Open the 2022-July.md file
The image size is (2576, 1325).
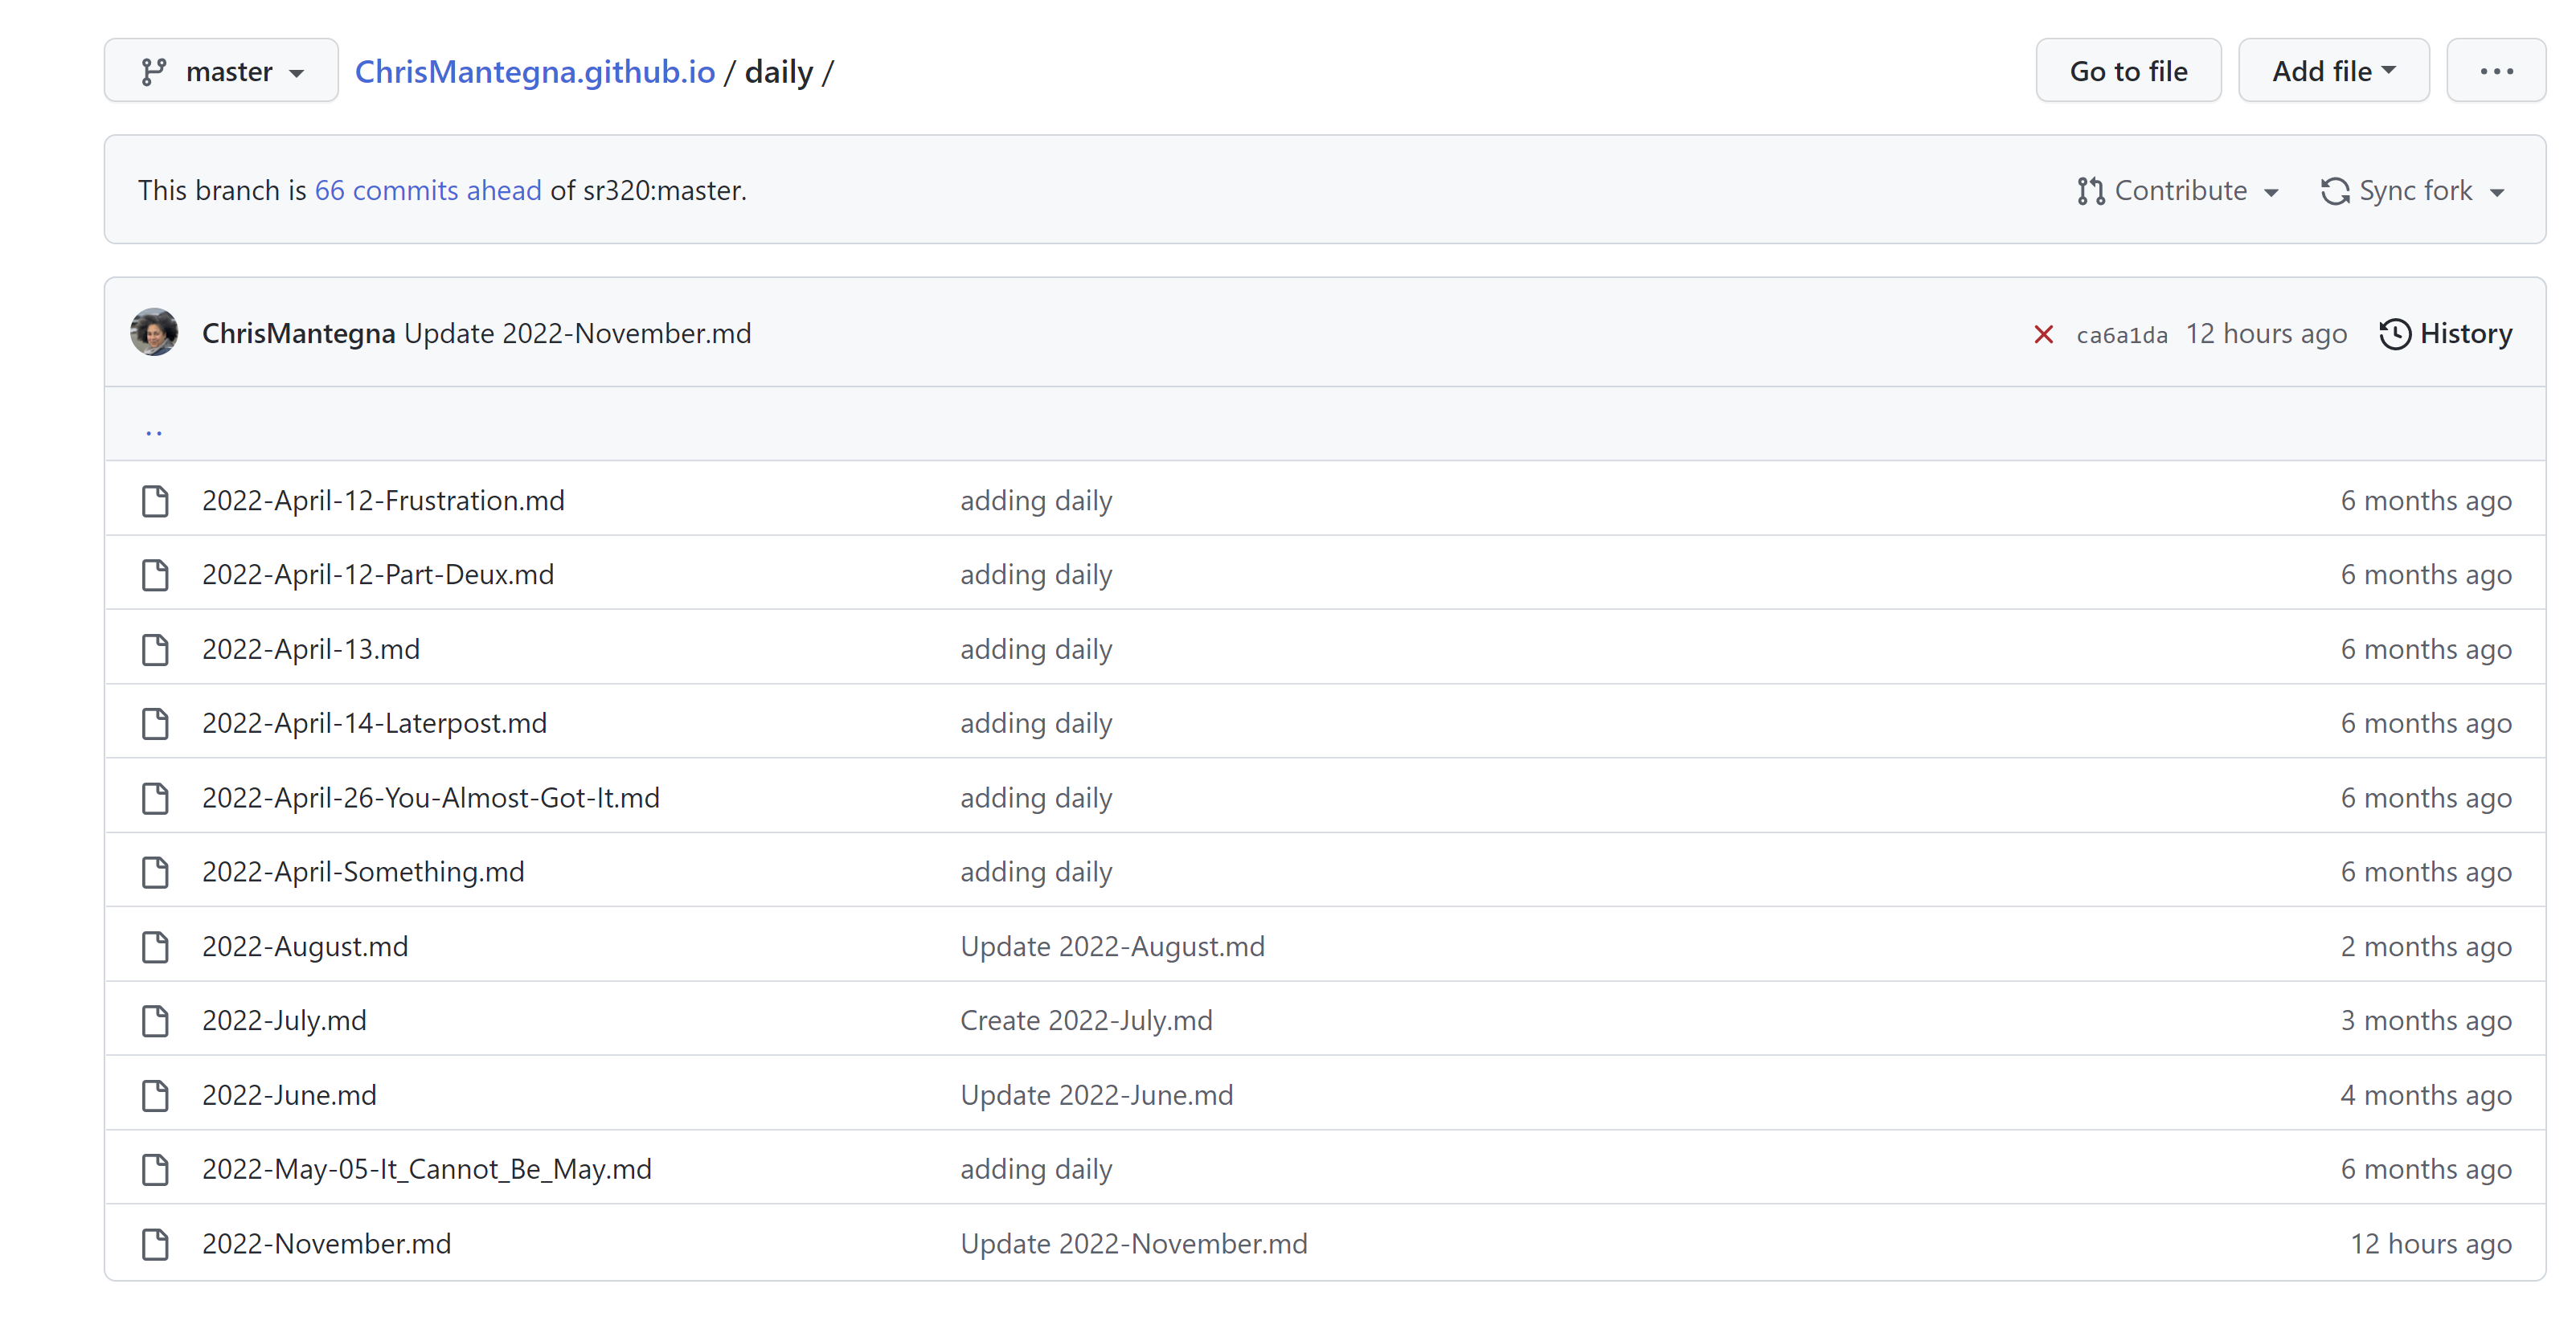(x=284, y=1019)
